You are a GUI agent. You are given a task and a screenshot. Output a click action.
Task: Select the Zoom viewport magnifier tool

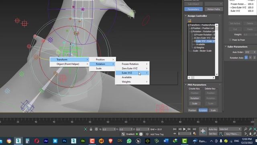pyautogui.click(x=245, y=129)
